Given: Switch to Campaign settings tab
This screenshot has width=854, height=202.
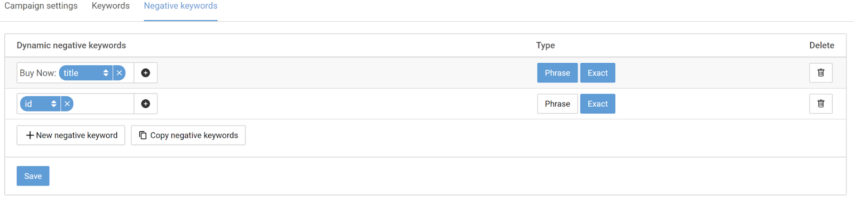Looking at the screenshot, I should tap(41, 6).
